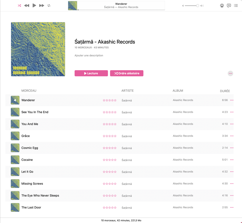
Task: Mute using the low-volume speaker icon
Action: click(x=183, y=6)
